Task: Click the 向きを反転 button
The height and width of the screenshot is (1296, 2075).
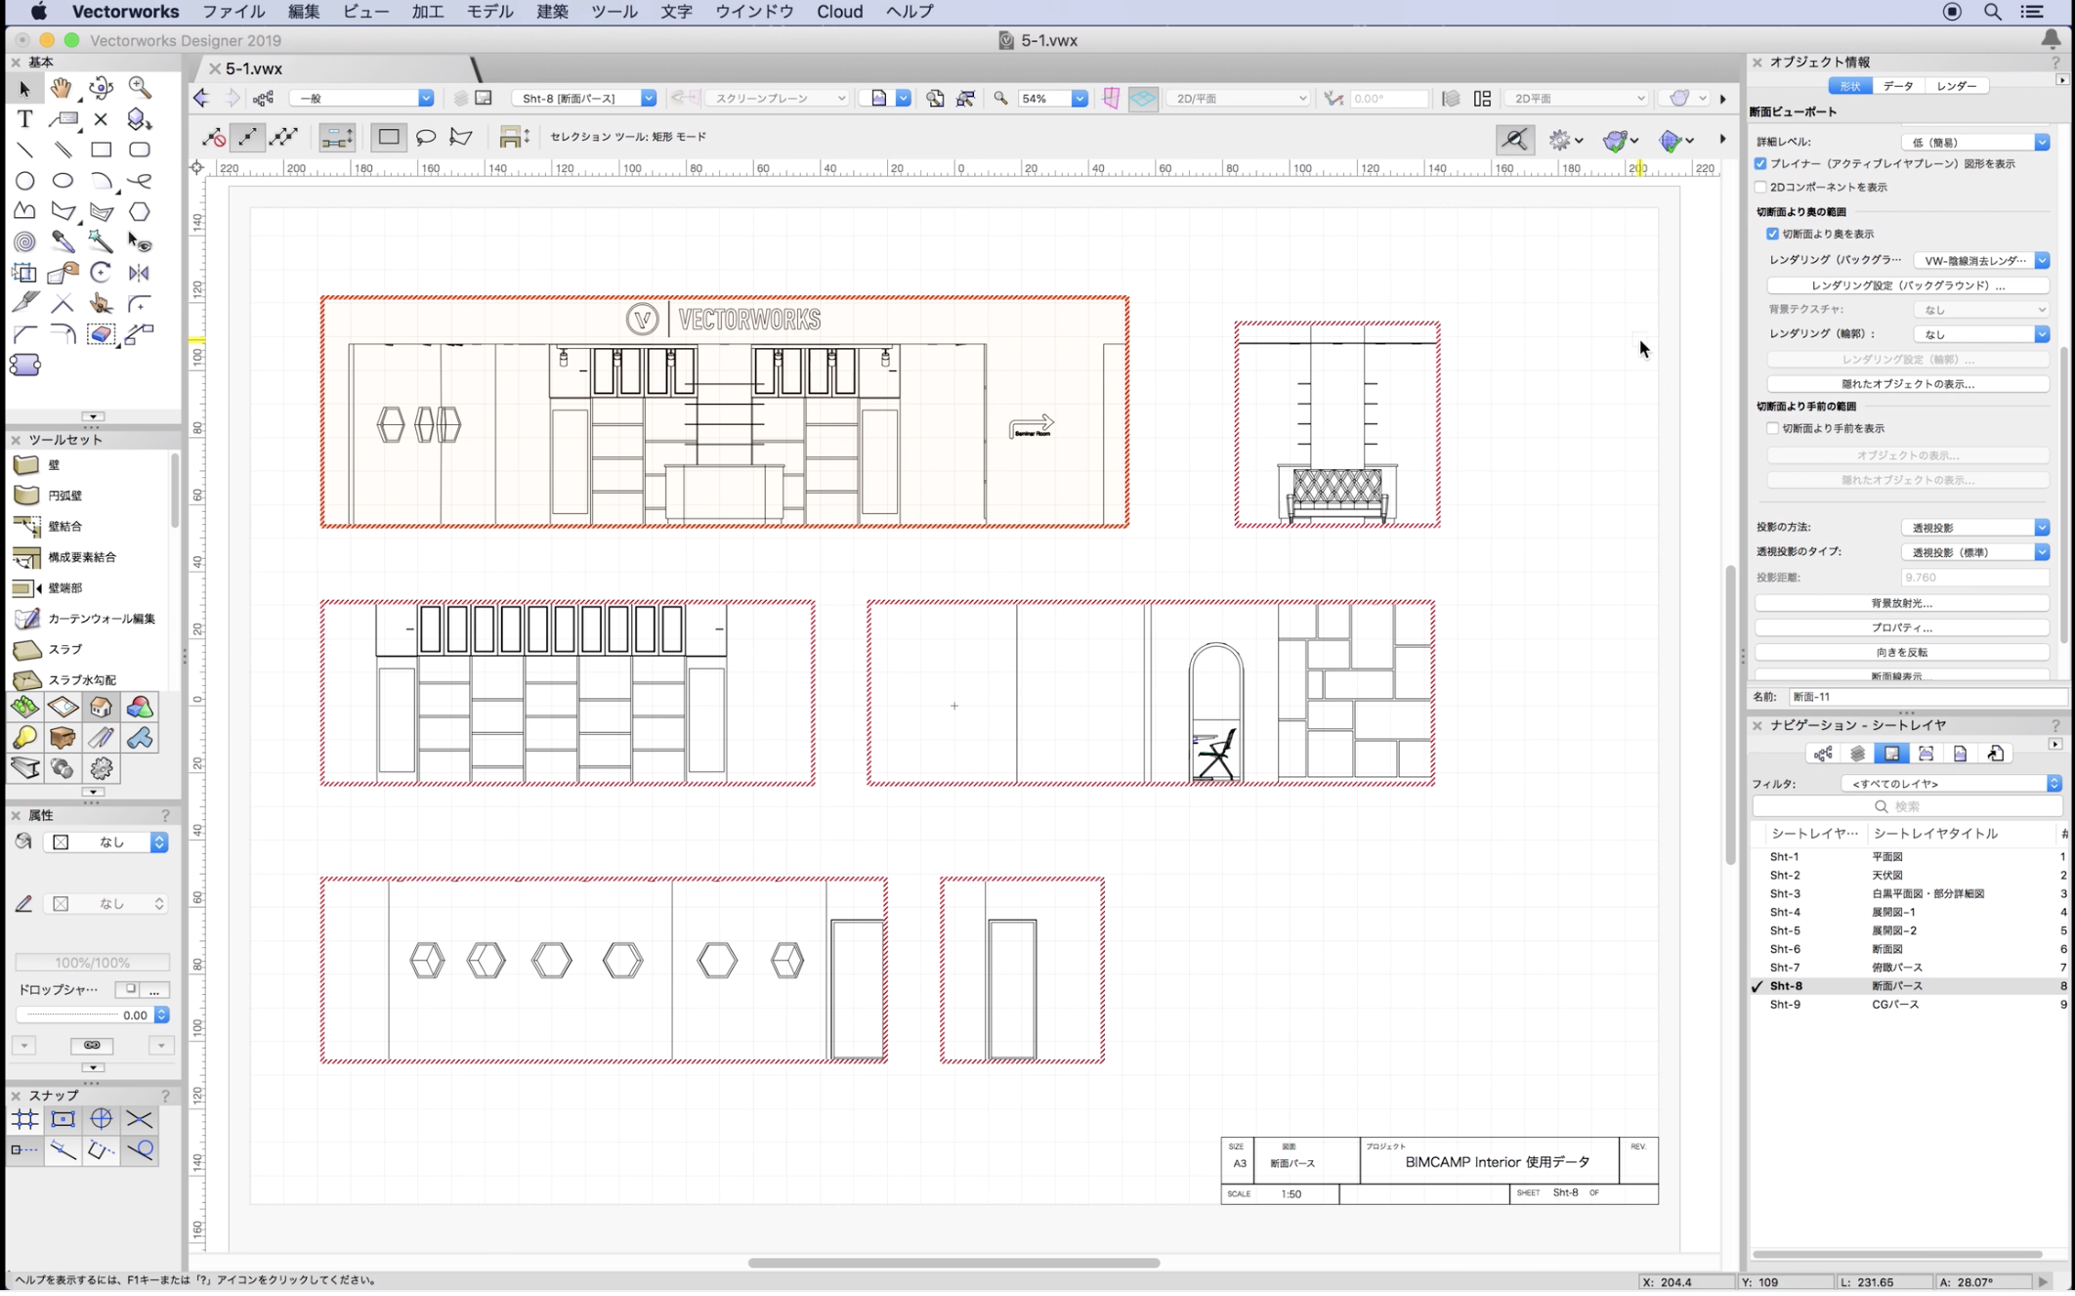Action: click(1901, 652)
